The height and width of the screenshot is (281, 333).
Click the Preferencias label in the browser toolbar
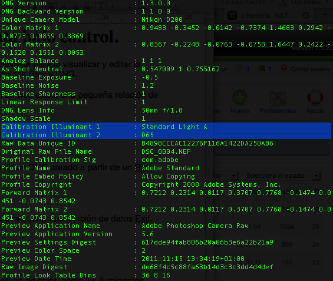pos(278,111)
